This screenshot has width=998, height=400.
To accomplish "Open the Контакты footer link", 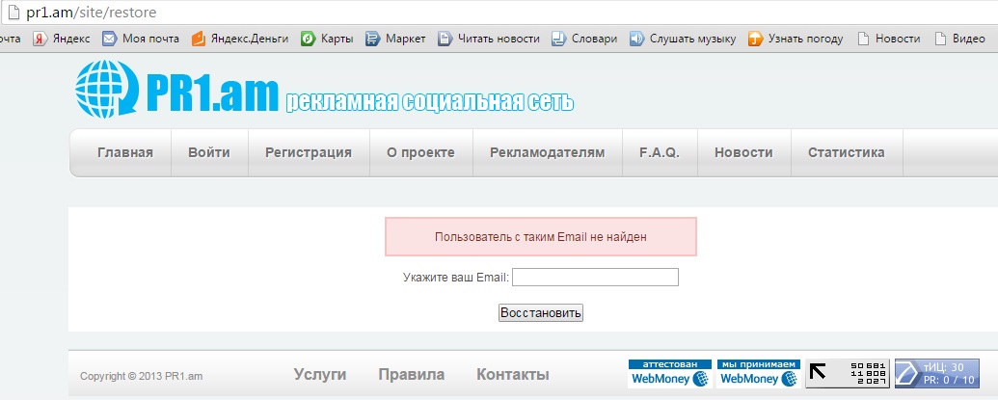I will (x=513, y=375).
